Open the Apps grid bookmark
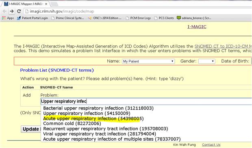Screen dimensions: 252x148 [x=8, y=18]
